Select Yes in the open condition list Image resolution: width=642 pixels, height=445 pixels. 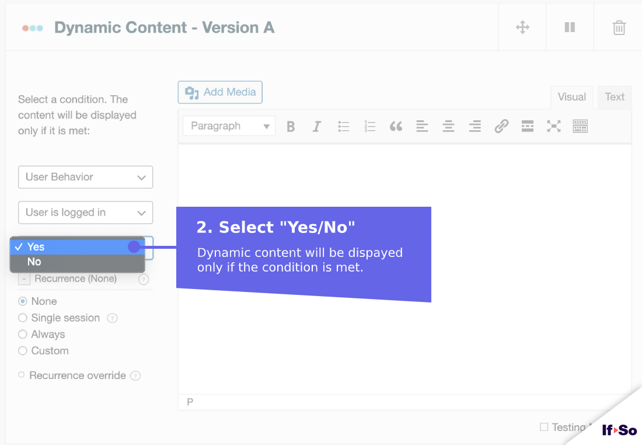[x=37, y=246]
